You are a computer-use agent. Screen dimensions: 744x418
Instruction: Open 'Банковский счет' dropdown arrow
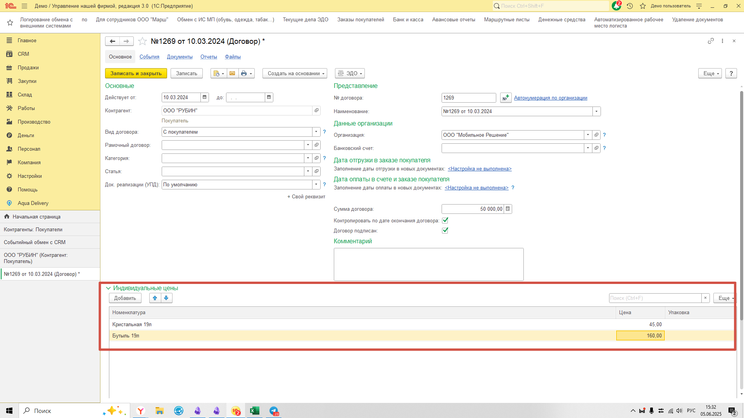588,148
